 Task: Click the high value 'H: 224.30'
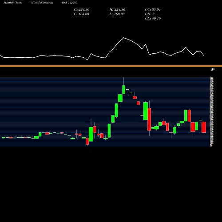(x=117, y=10)
